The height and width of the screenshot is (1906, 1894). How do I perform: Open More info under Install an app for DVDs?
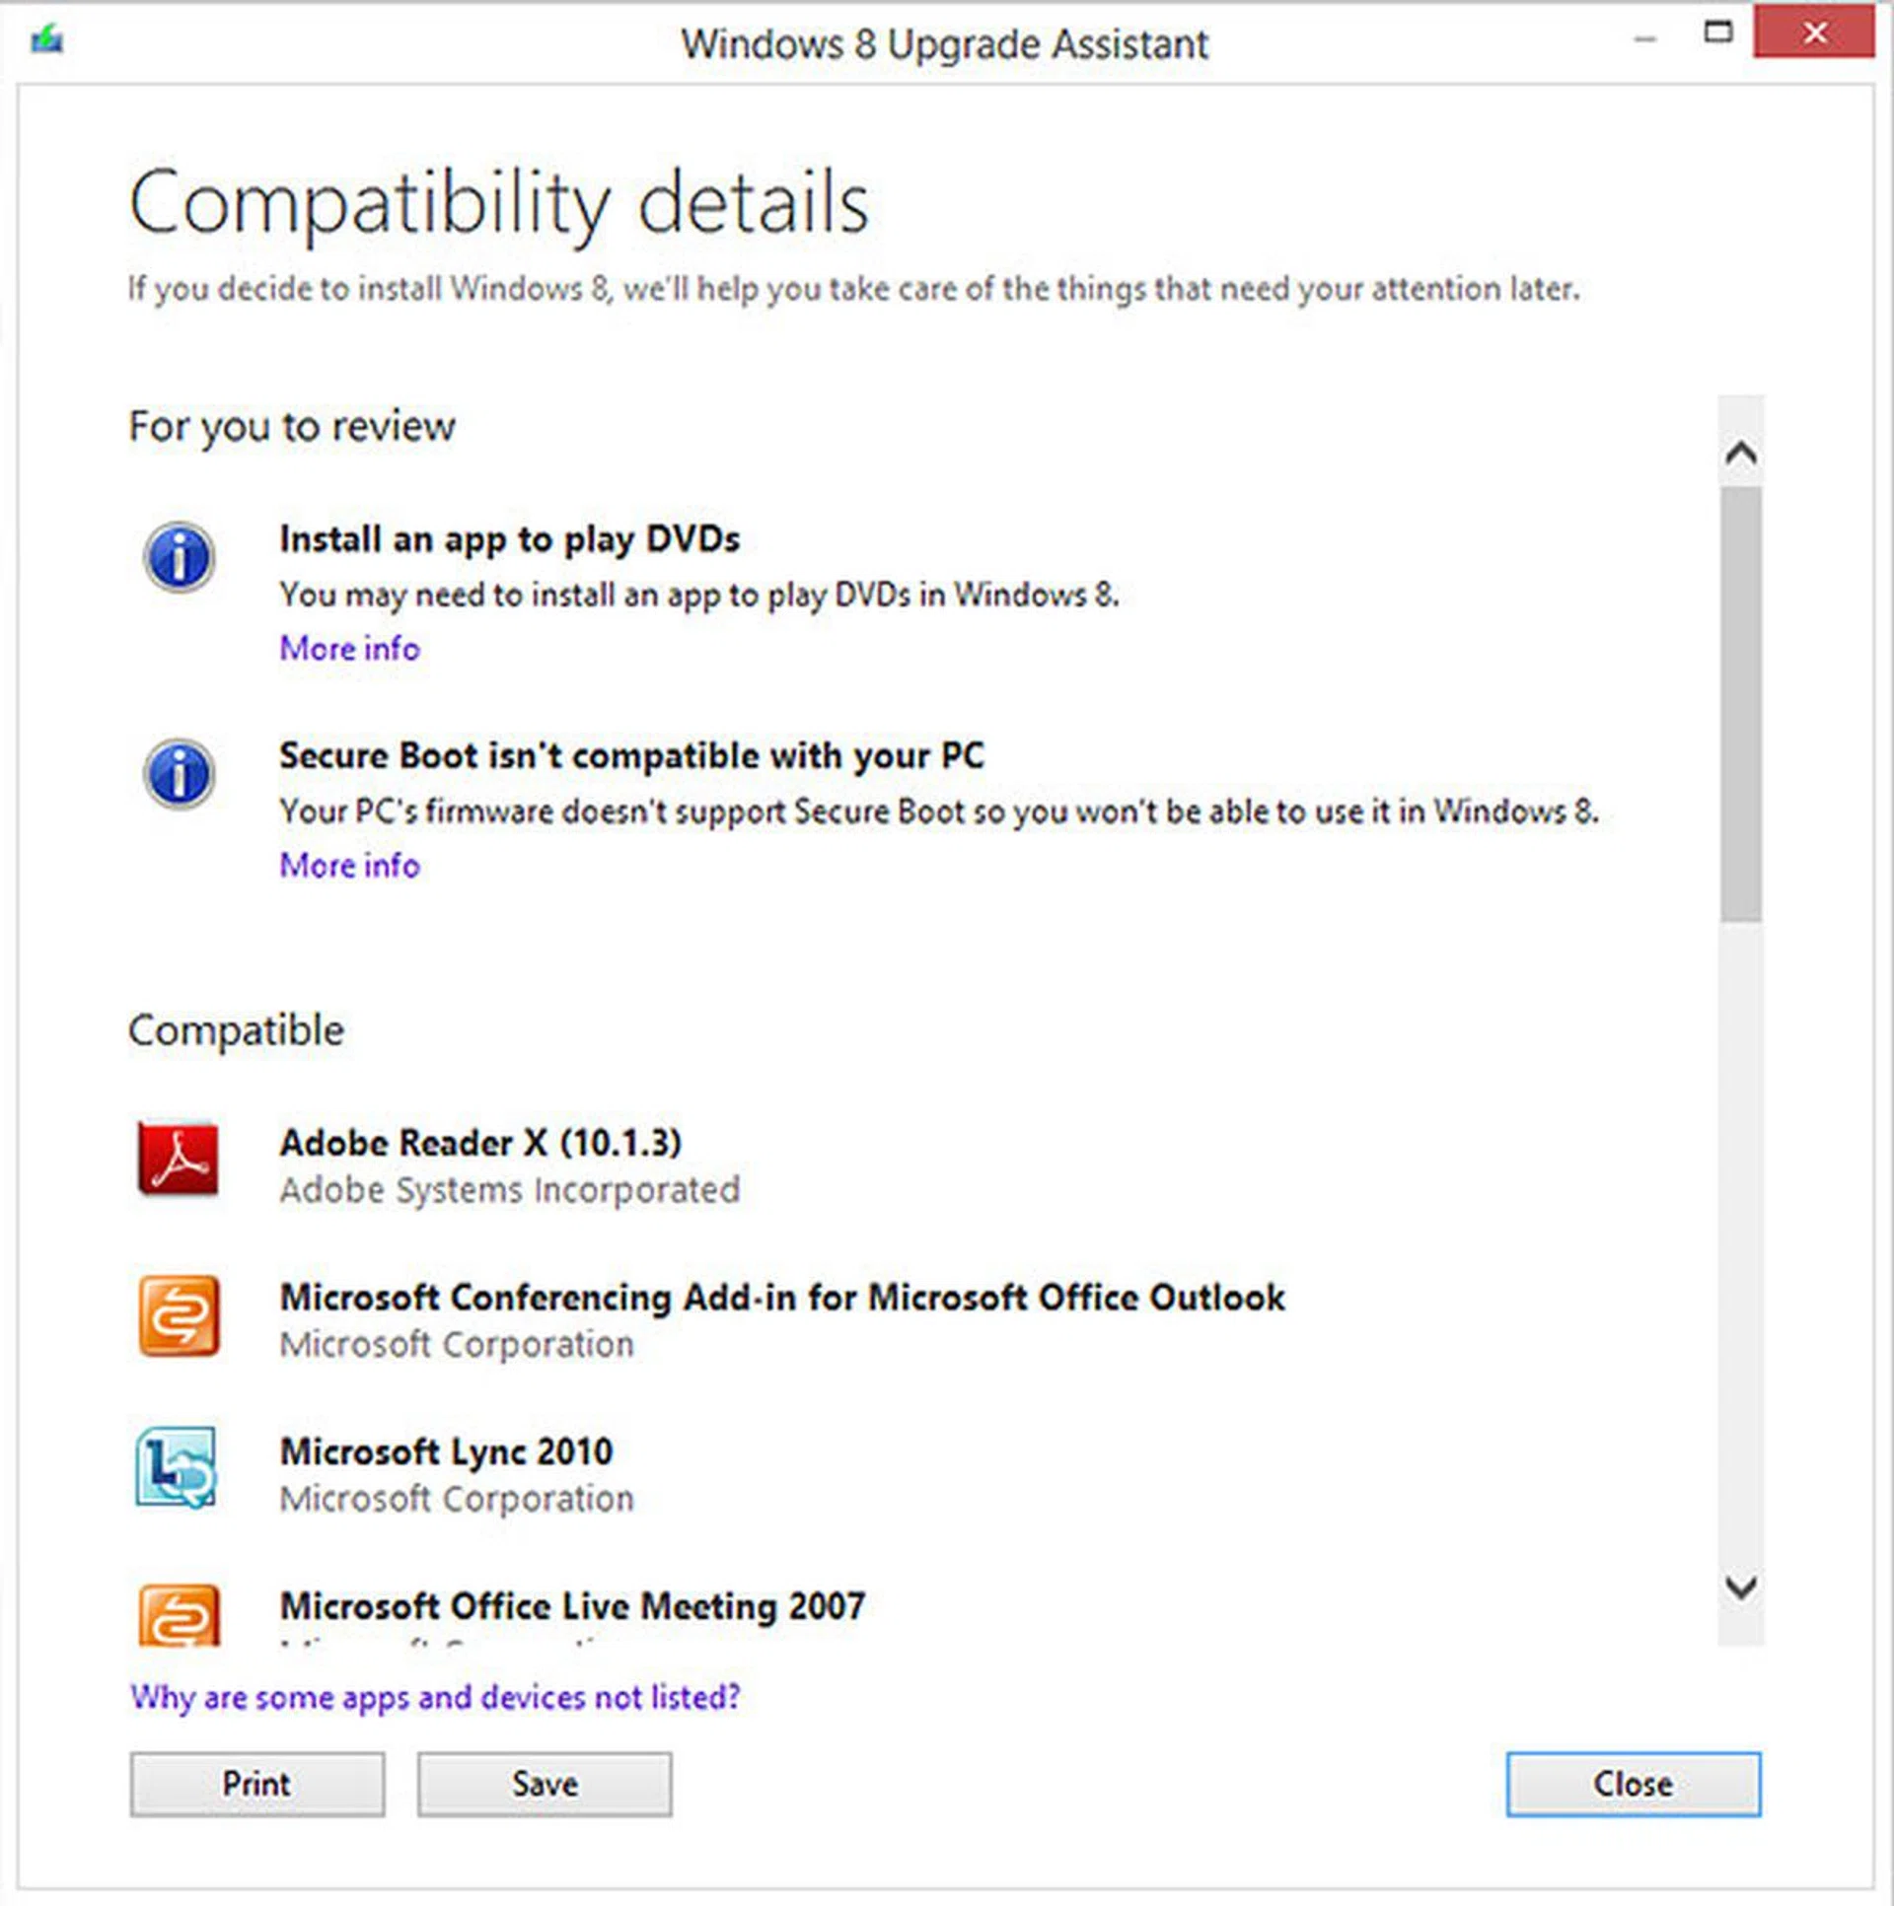click(x=349, y=648)
